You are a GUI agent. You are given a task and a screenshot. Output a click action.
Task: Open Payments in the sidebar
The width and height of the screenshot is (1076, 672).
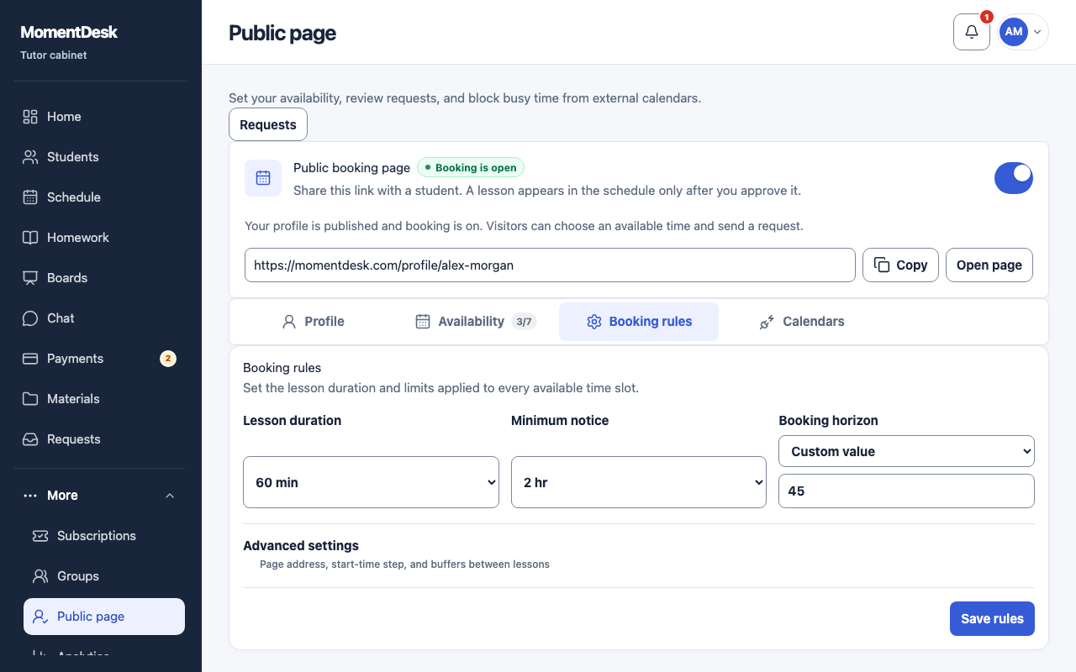click(x=101, y=359)
